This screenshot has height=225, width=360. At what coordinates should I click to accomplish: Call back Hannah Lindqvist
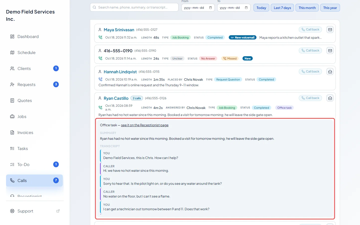point(310,71)
